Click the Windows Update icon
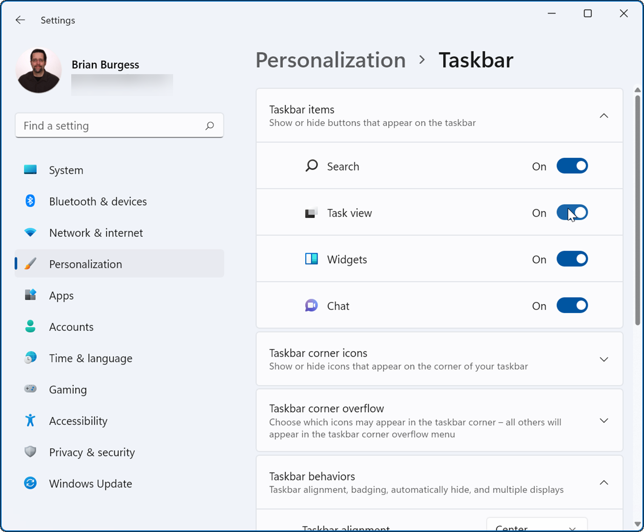 [30, 484]
